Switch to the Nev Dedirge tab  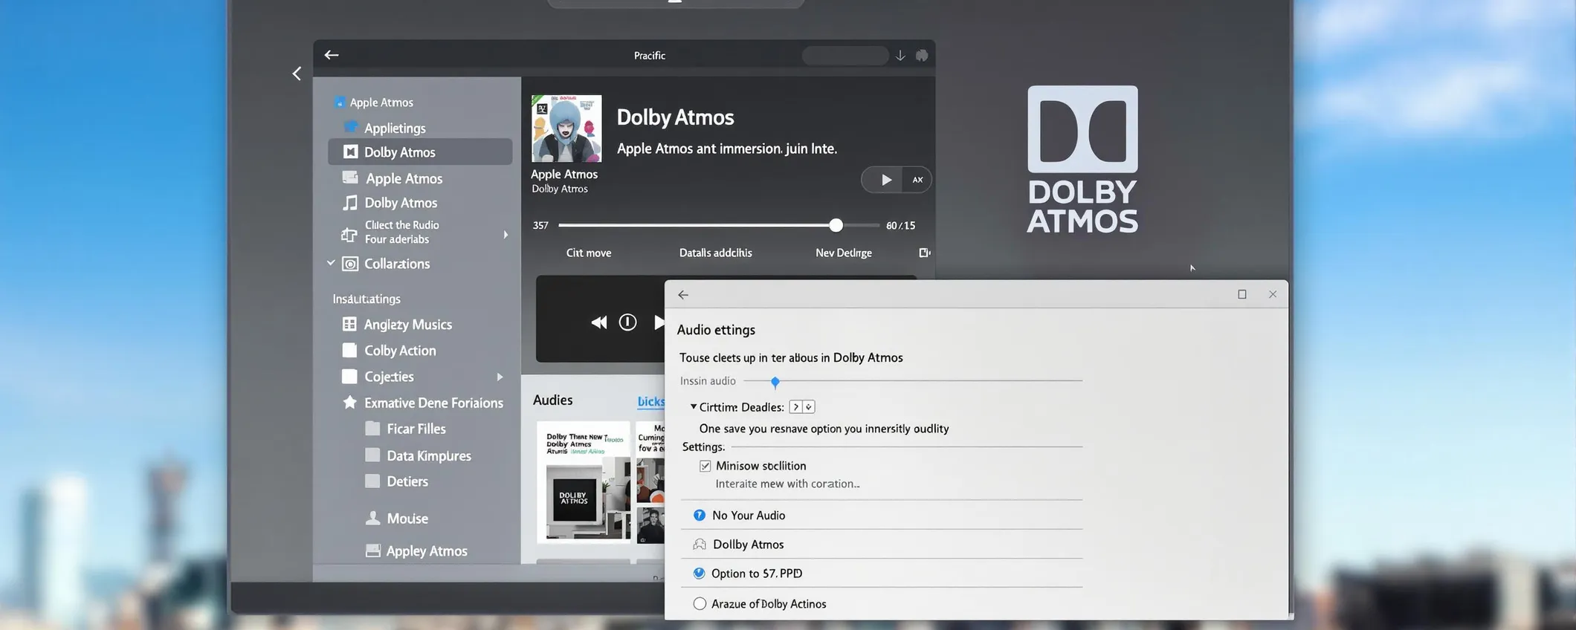pos(844,253)
